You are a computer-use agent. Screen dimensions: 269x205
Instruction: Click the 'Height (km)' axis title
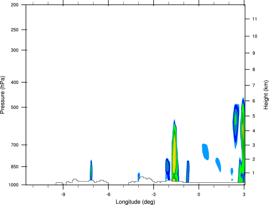pyautogui.click(x=266, y=95)
